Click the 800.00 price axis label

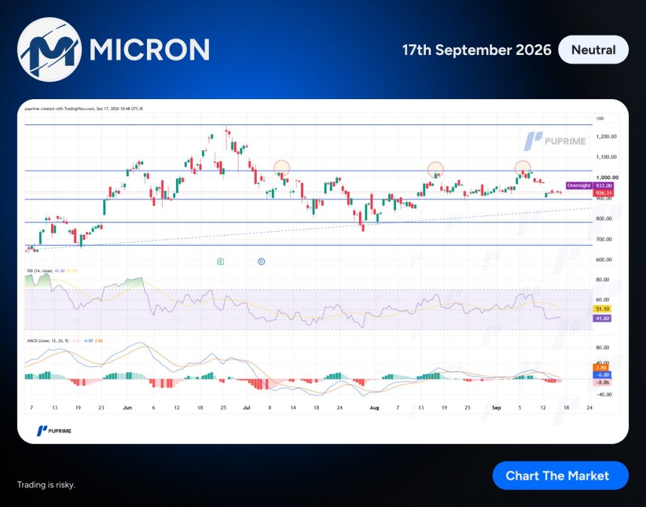click(x=604, y=219)
